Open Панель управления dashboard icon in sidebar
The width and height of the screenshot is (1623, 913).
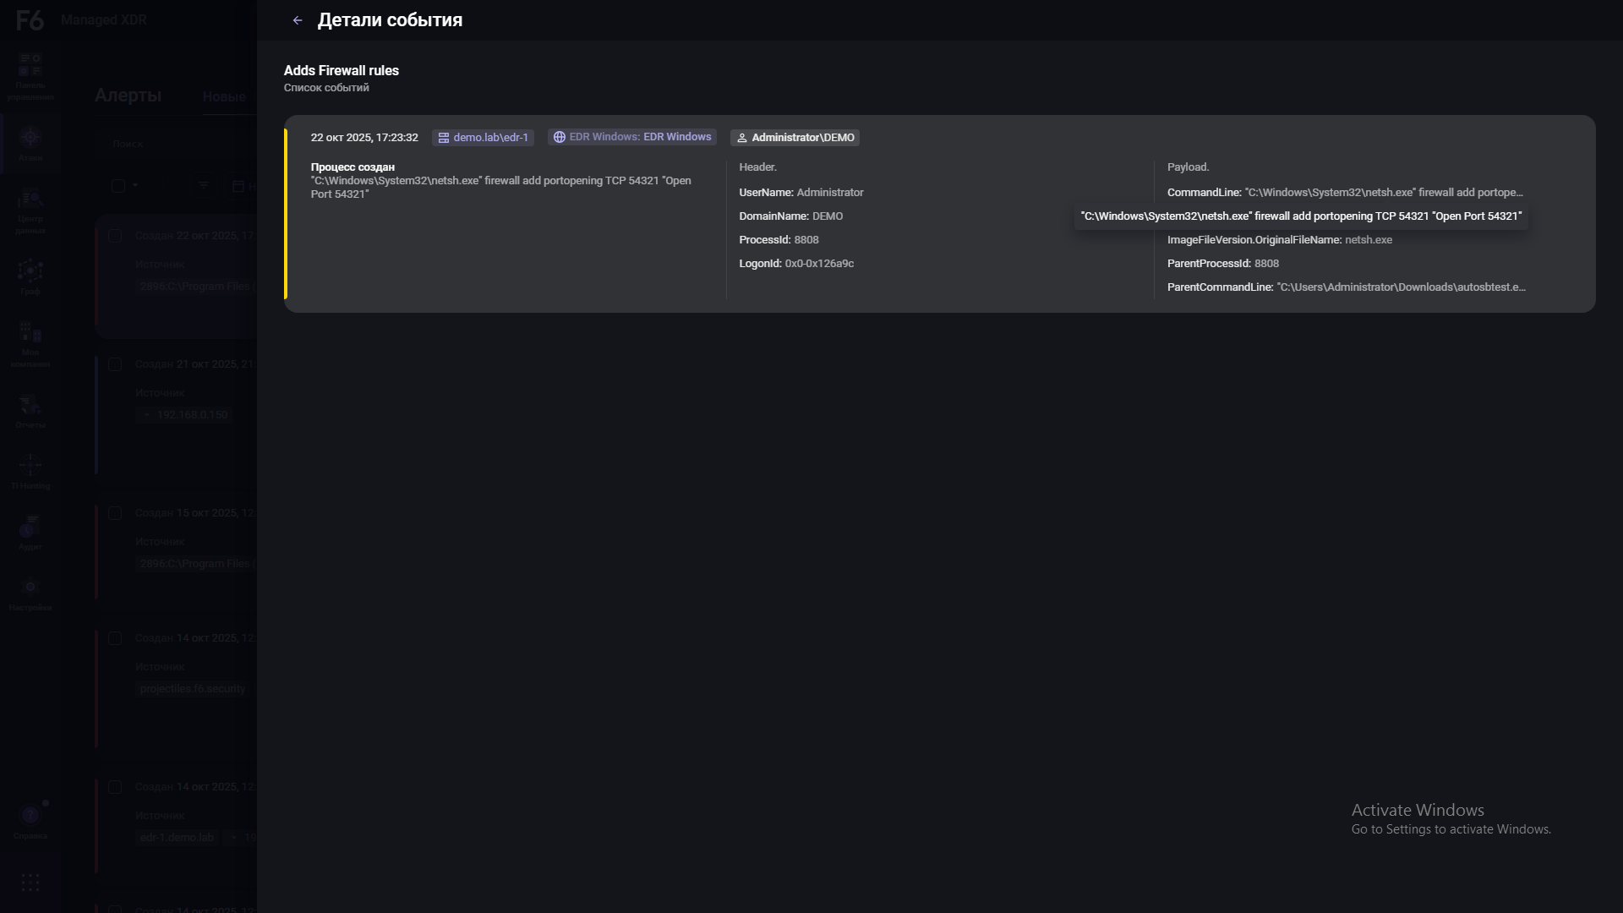click(x=30, y=66)
